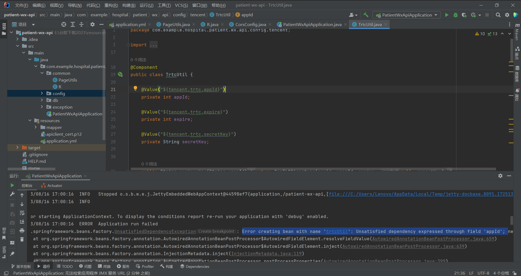Screen dimensions: 521x276
Task: Open UnsatisfiedDependencyException link
Action: click(x=155, y=231)
